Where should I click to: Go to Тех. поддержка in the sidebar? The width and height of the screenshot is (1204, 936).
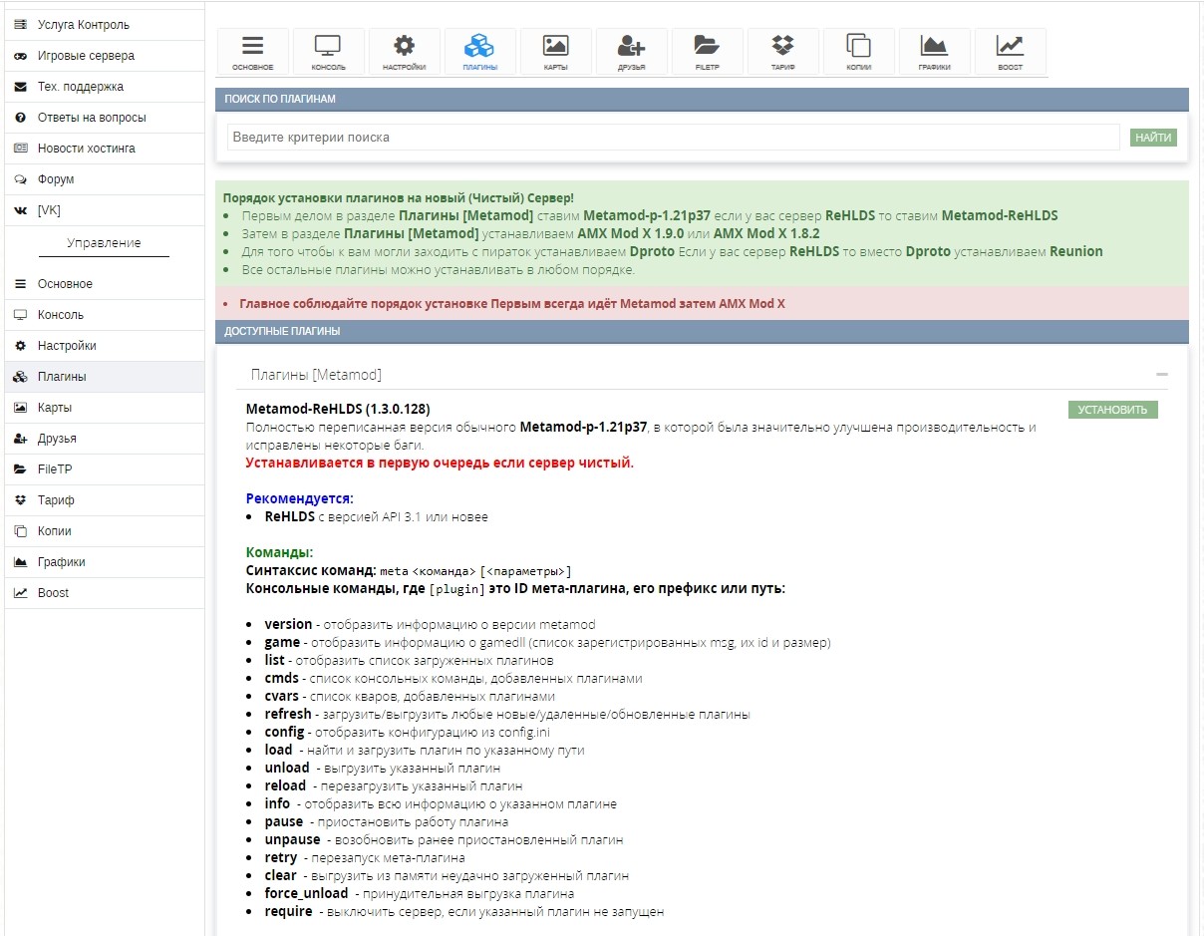[81, 87]
